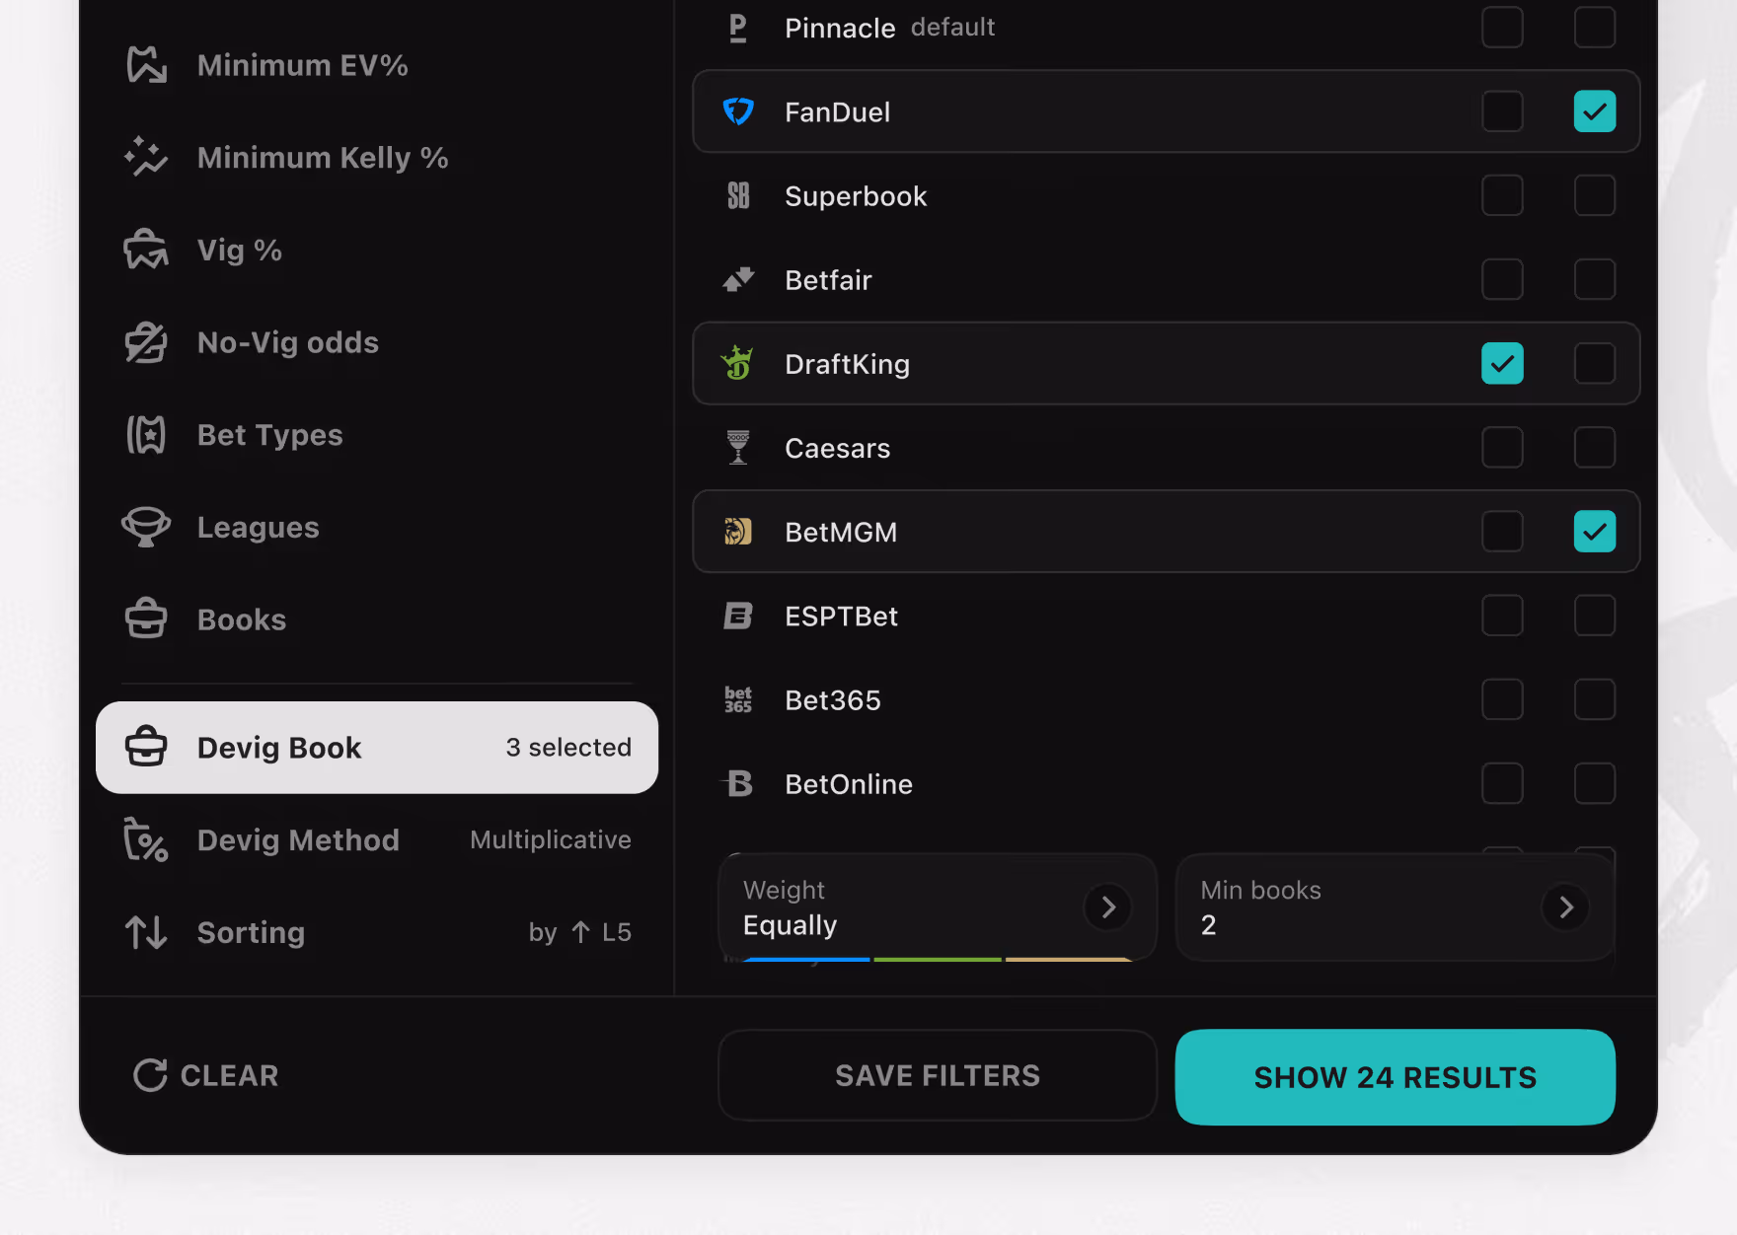Click the 'default' tag beside Pinnacle

tap(952, 27)
